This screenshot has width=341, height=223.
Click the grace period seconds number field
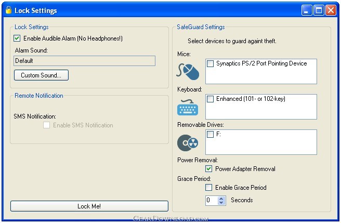click(x=212, y=200)
